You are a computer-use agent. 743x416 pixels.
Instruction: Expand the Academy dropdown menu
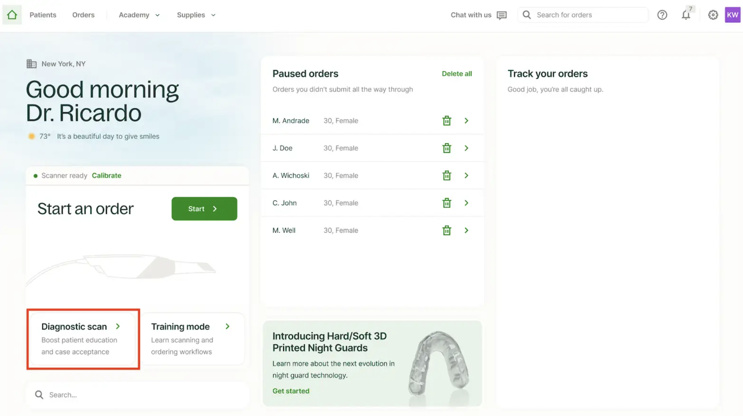tap(139, 15)
